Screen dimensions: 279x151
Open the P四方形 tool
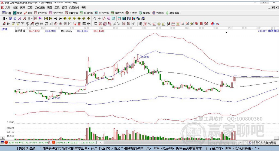point(41,13)
